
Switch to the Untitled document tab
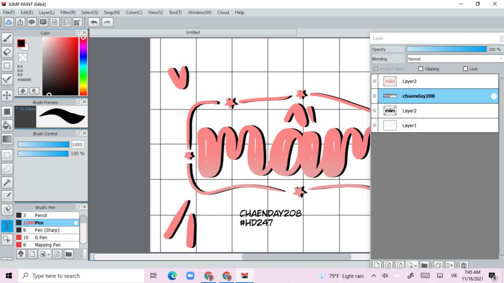[x=193, y=32]
